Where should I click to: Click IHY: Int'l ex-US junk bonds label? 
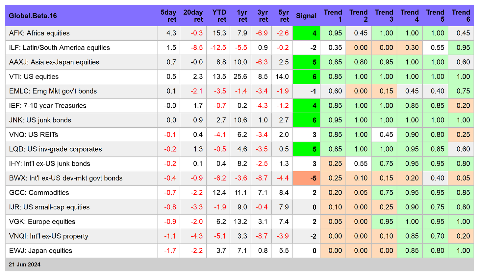point(50,163)
